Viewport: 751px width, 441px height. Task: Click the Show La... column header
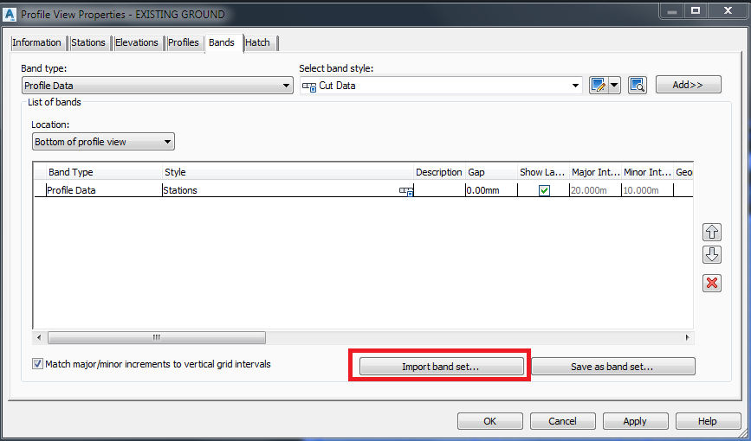[x=543, y=172]
